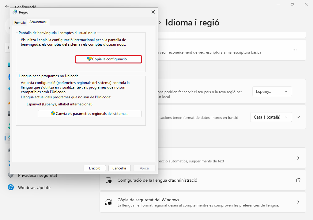Click the Privadesa i seguretat shield icon
Screen dimensions: 313x220
click(x=11, y=175)
